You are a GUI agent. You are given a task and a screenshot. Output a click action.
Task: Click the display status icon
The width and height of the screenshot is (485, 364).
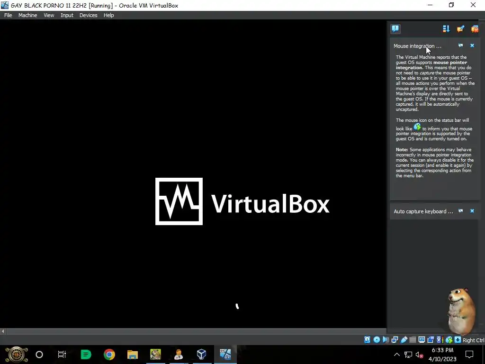[x=422, y=339]
